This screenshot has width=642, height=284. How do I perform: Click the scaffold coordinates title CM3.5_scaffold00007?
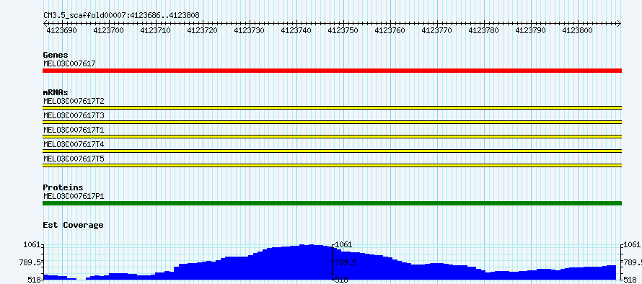click(x=122, y=15)
